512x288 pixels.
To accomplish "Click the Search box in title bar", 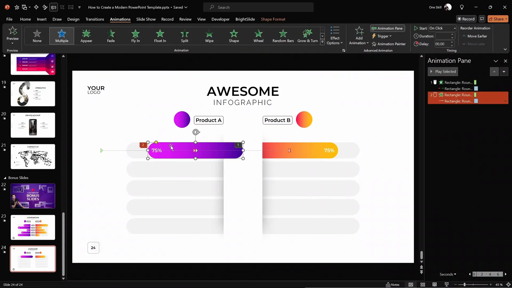I will tap(258, 7).
